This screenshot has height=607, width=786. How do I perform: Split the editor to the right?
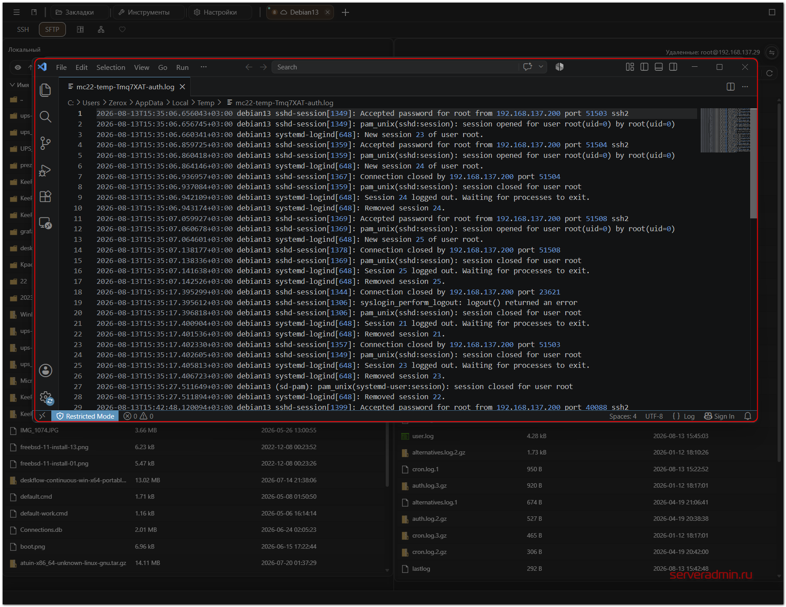[x=731, y=87]
